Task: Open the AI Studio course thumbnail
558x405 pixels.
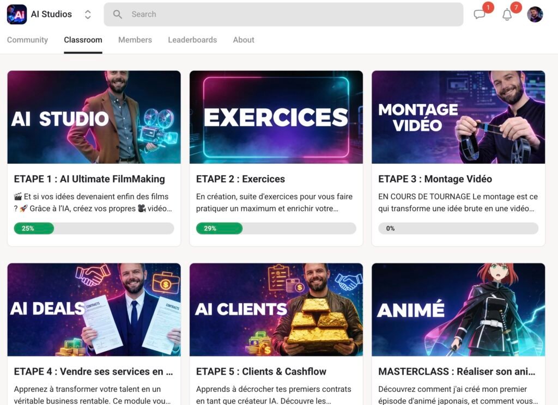Action: click(94, 117)
